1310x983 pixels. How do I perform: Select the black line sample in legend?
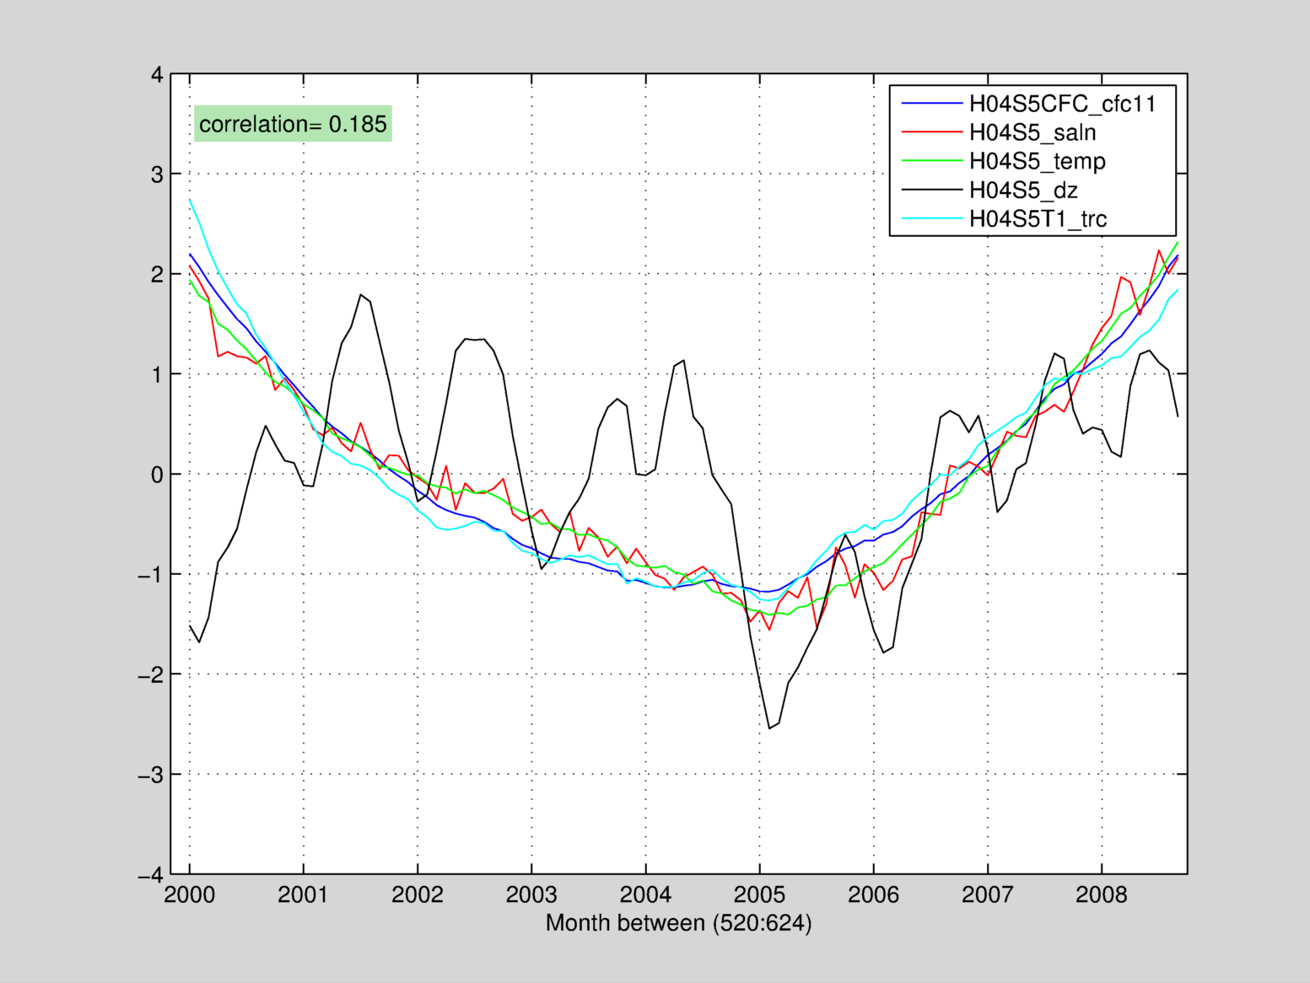(x=930, y=190)
